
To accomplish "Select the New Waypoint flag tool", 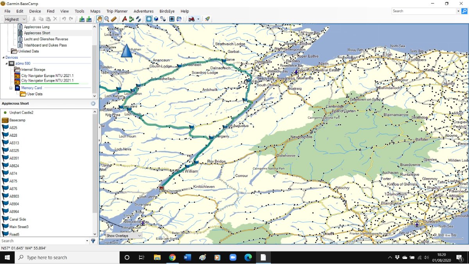I will coord(124,19).
